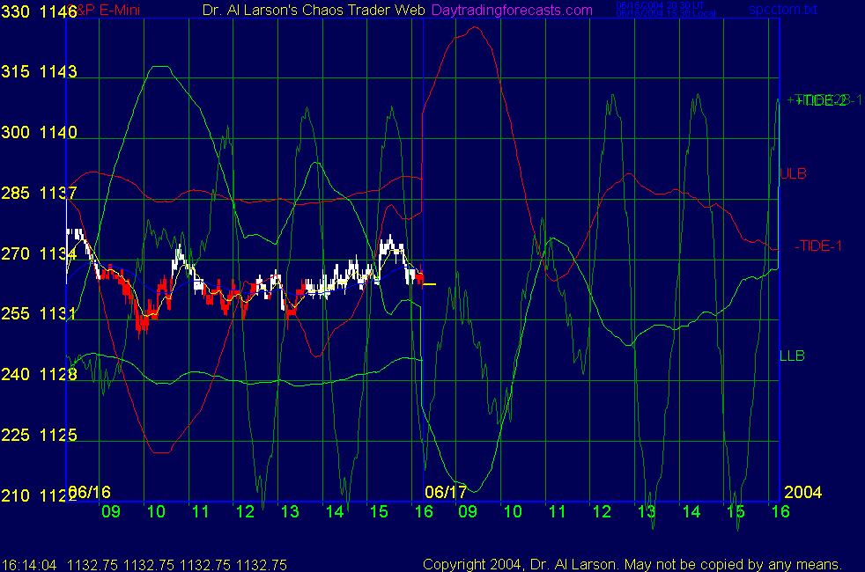Click the yellow 2004 year label
This screenshot has width=865, height=572.
802,492
